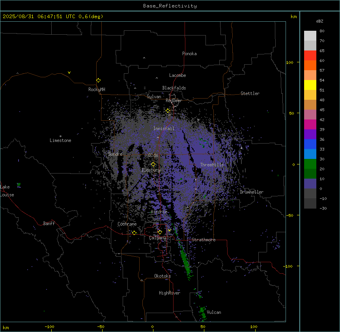The height and width of the screenshot is (332, 340).
Task: Click the Okotoks label
Action: point(163,276)
